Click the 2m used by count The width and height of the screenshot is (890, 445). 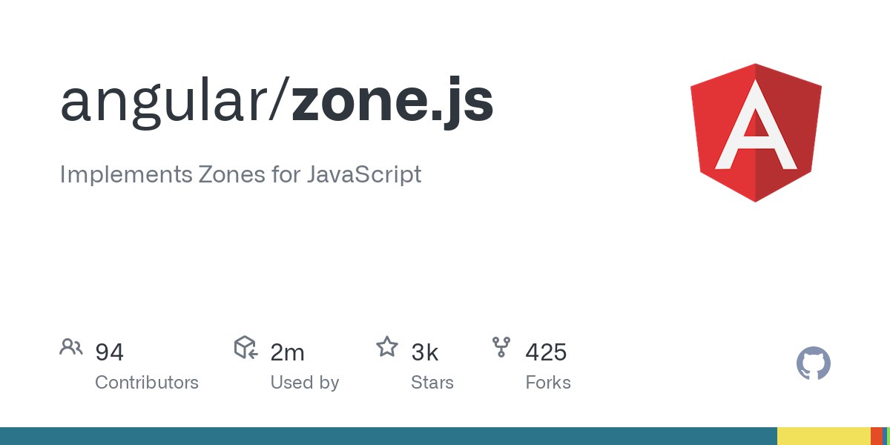pyautogui.click(x=287, y=352)
